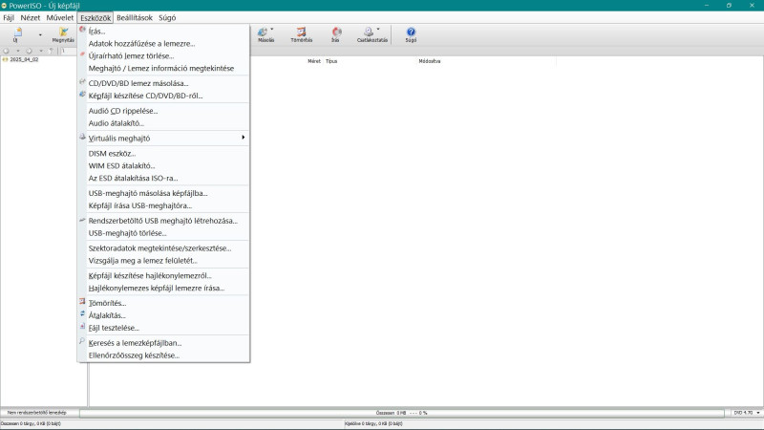Image resolution: width=764 pixels, height=430 pixels.
Task: Choose USB-meghajtó törlése...
Action: pyautogui.click(x=163, y=233)
